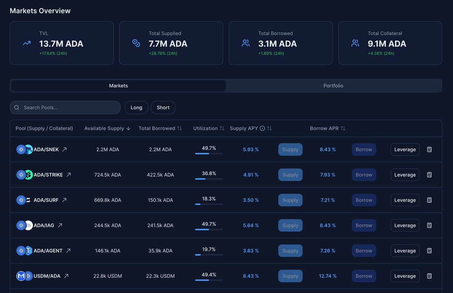Click ADA/SNEK utilization bar at 49.7%
The width and height of the screenshot is (453, 293).
(x=209, y=154)
